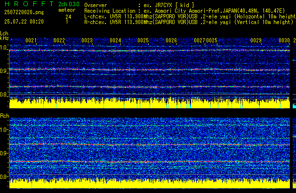Select the 0025 marker between 0024 and 0026
The height and width of the screenshot is (193, 296).
click(143, 40)
